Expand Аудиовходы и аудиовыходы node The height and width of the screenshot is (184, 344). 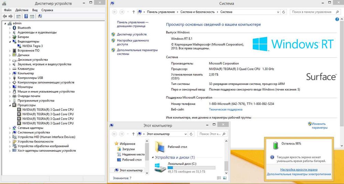(x=10, y=32)
